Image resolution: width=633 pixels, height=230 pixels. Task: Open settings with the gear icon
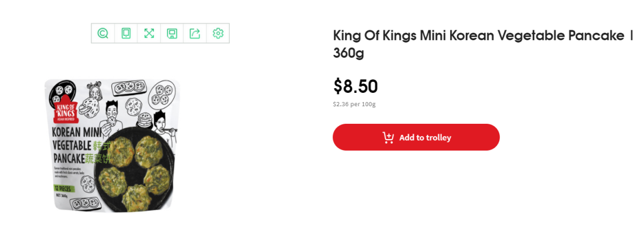pos(218,33)
